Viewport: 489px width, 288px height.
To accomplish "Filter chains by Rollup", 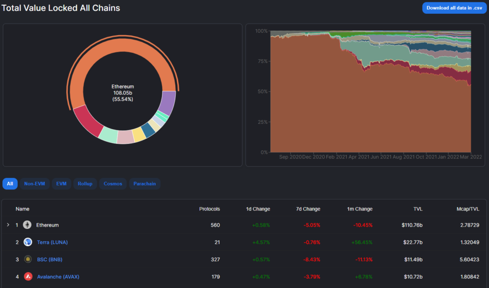I will (x=85, y=183).
